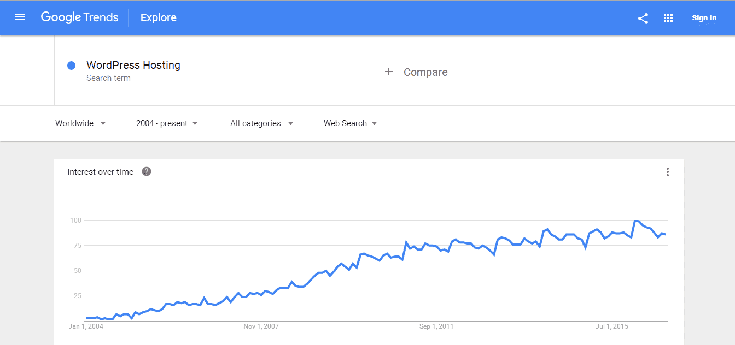
Task: Click the blue dot for WordPress Hosting
Action: (71, 66)
